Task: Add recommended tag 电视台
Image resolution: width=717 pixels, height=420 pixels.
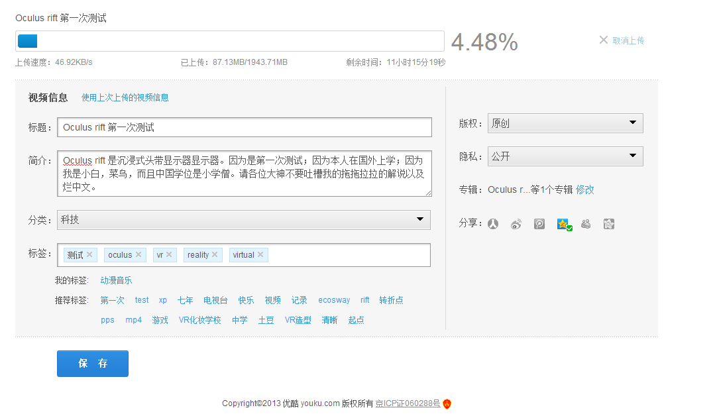Action: pyautogui.click(x=215, y=300)
